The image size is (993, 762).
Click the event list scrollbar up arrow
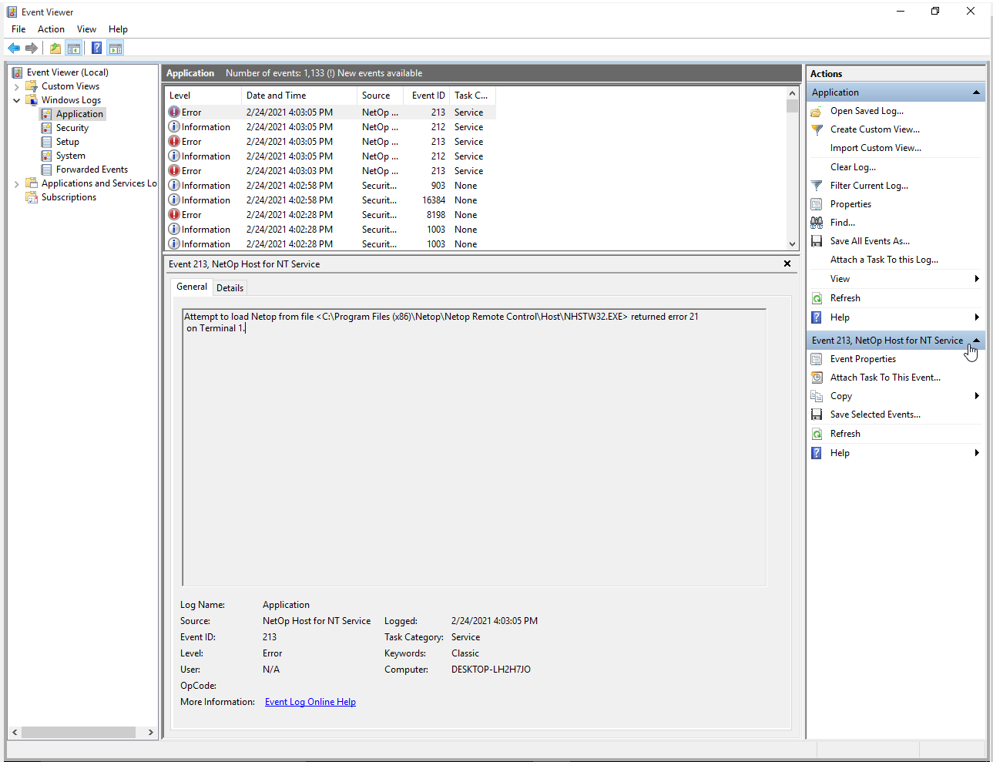pos(792,93)
